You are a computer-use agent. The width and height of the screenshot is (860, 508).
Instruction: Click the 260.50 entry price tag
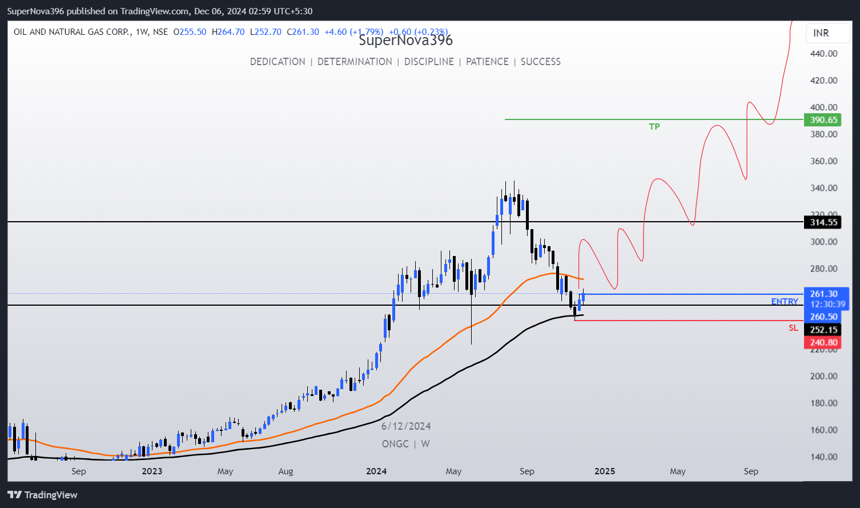(x=822, y=317)
